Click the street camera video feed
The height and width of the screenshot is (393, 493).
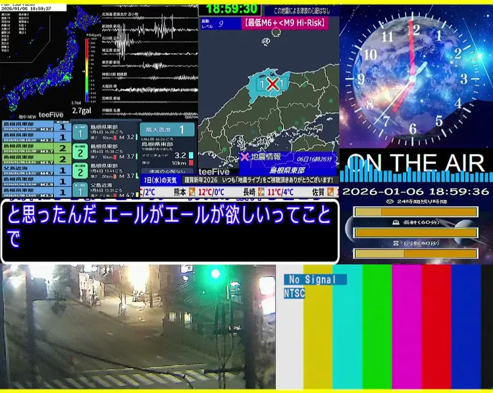point(138,326)
